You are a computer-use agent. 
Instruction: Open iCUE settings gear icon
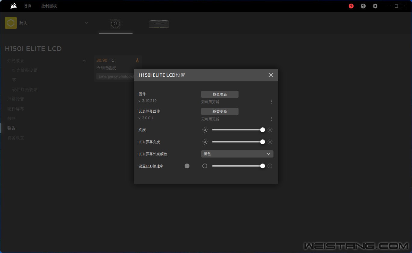coord(375,6)
